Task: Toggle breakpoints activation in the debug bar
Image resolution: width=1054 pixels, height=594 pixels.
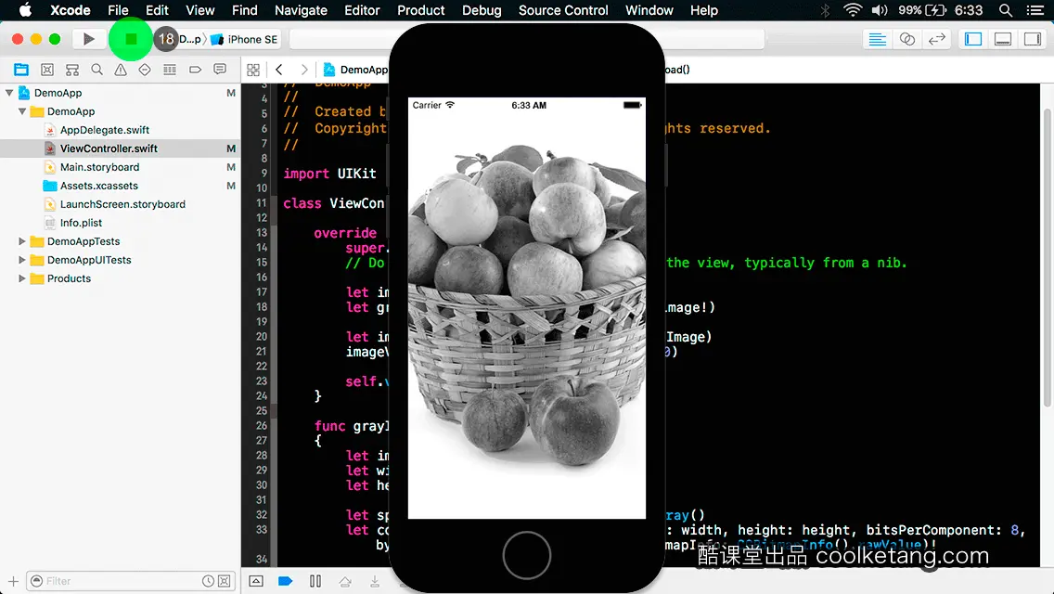Action: (285, 581)
